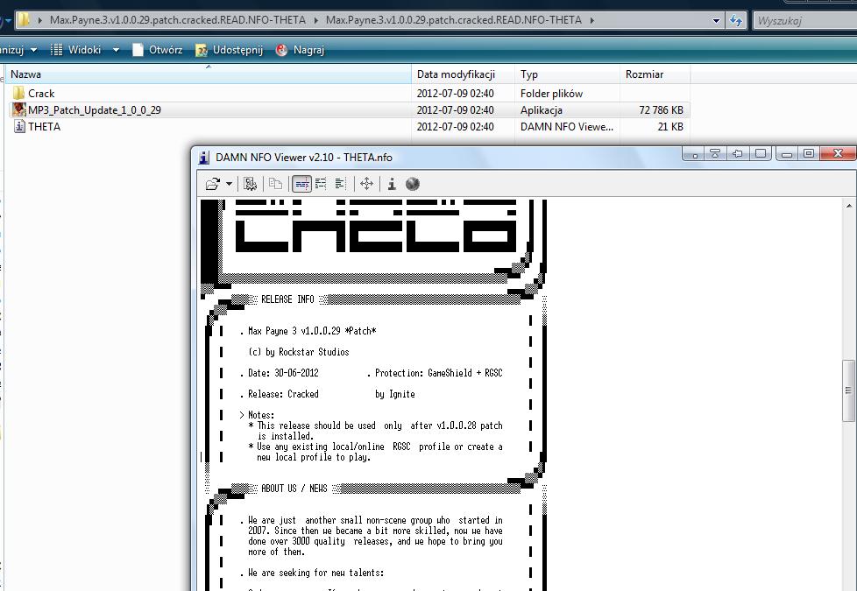Screen dimensions: 857x591
Task: Click the square title bar button left of minimize
Action: 761,153
